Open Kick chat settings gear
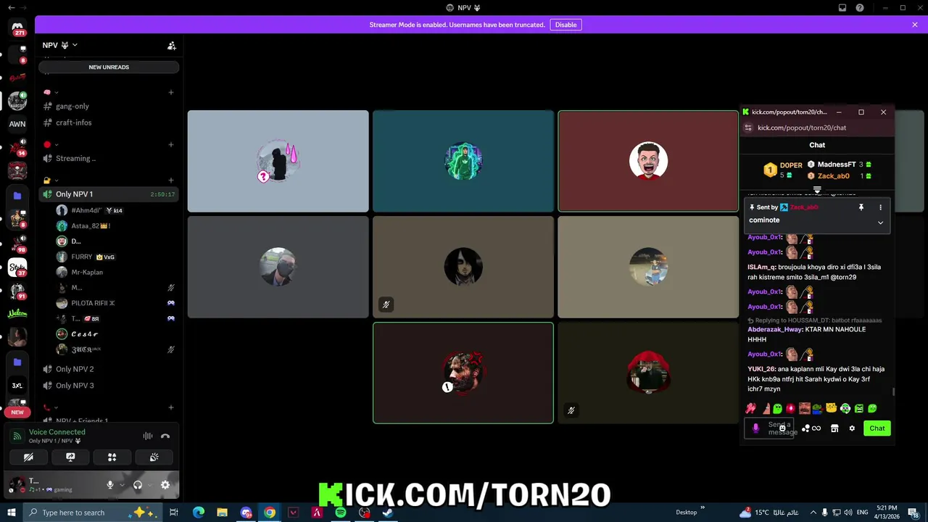 pos(852,428)
